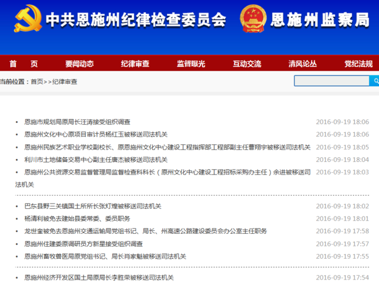Click the search magnifier button
Screen dimensions: 379x286
pos(375,81)
